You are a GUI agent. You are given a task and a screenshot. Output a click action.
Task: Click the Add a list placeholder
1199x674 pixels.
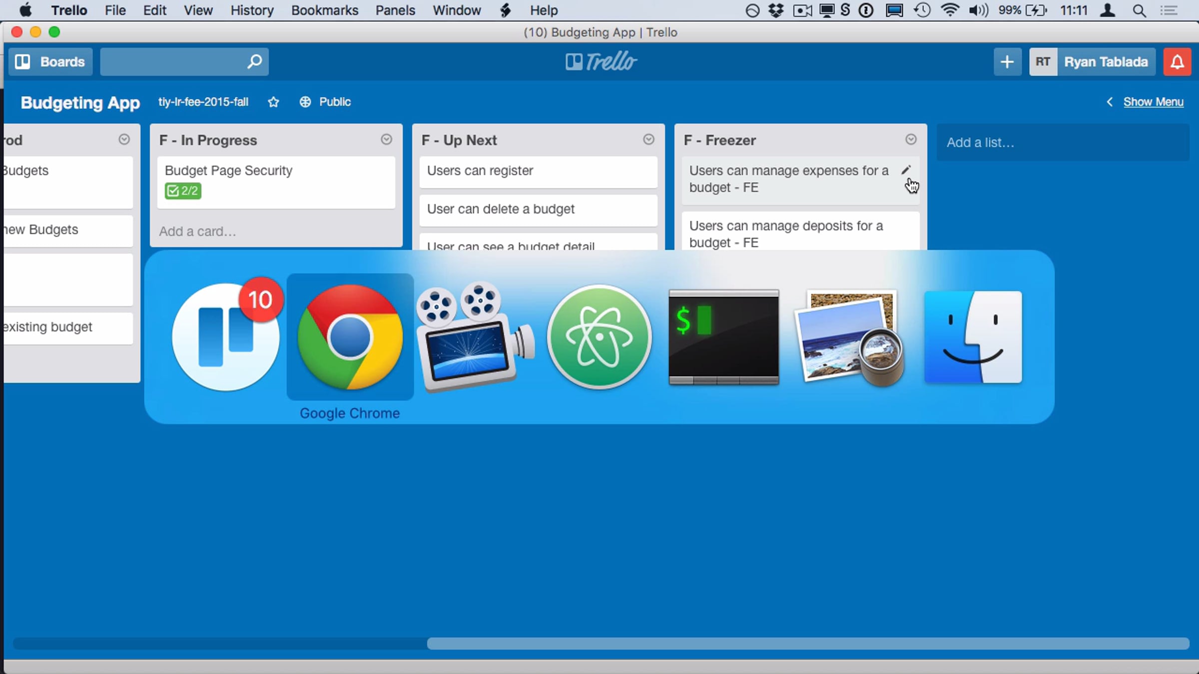(1063, 142)
